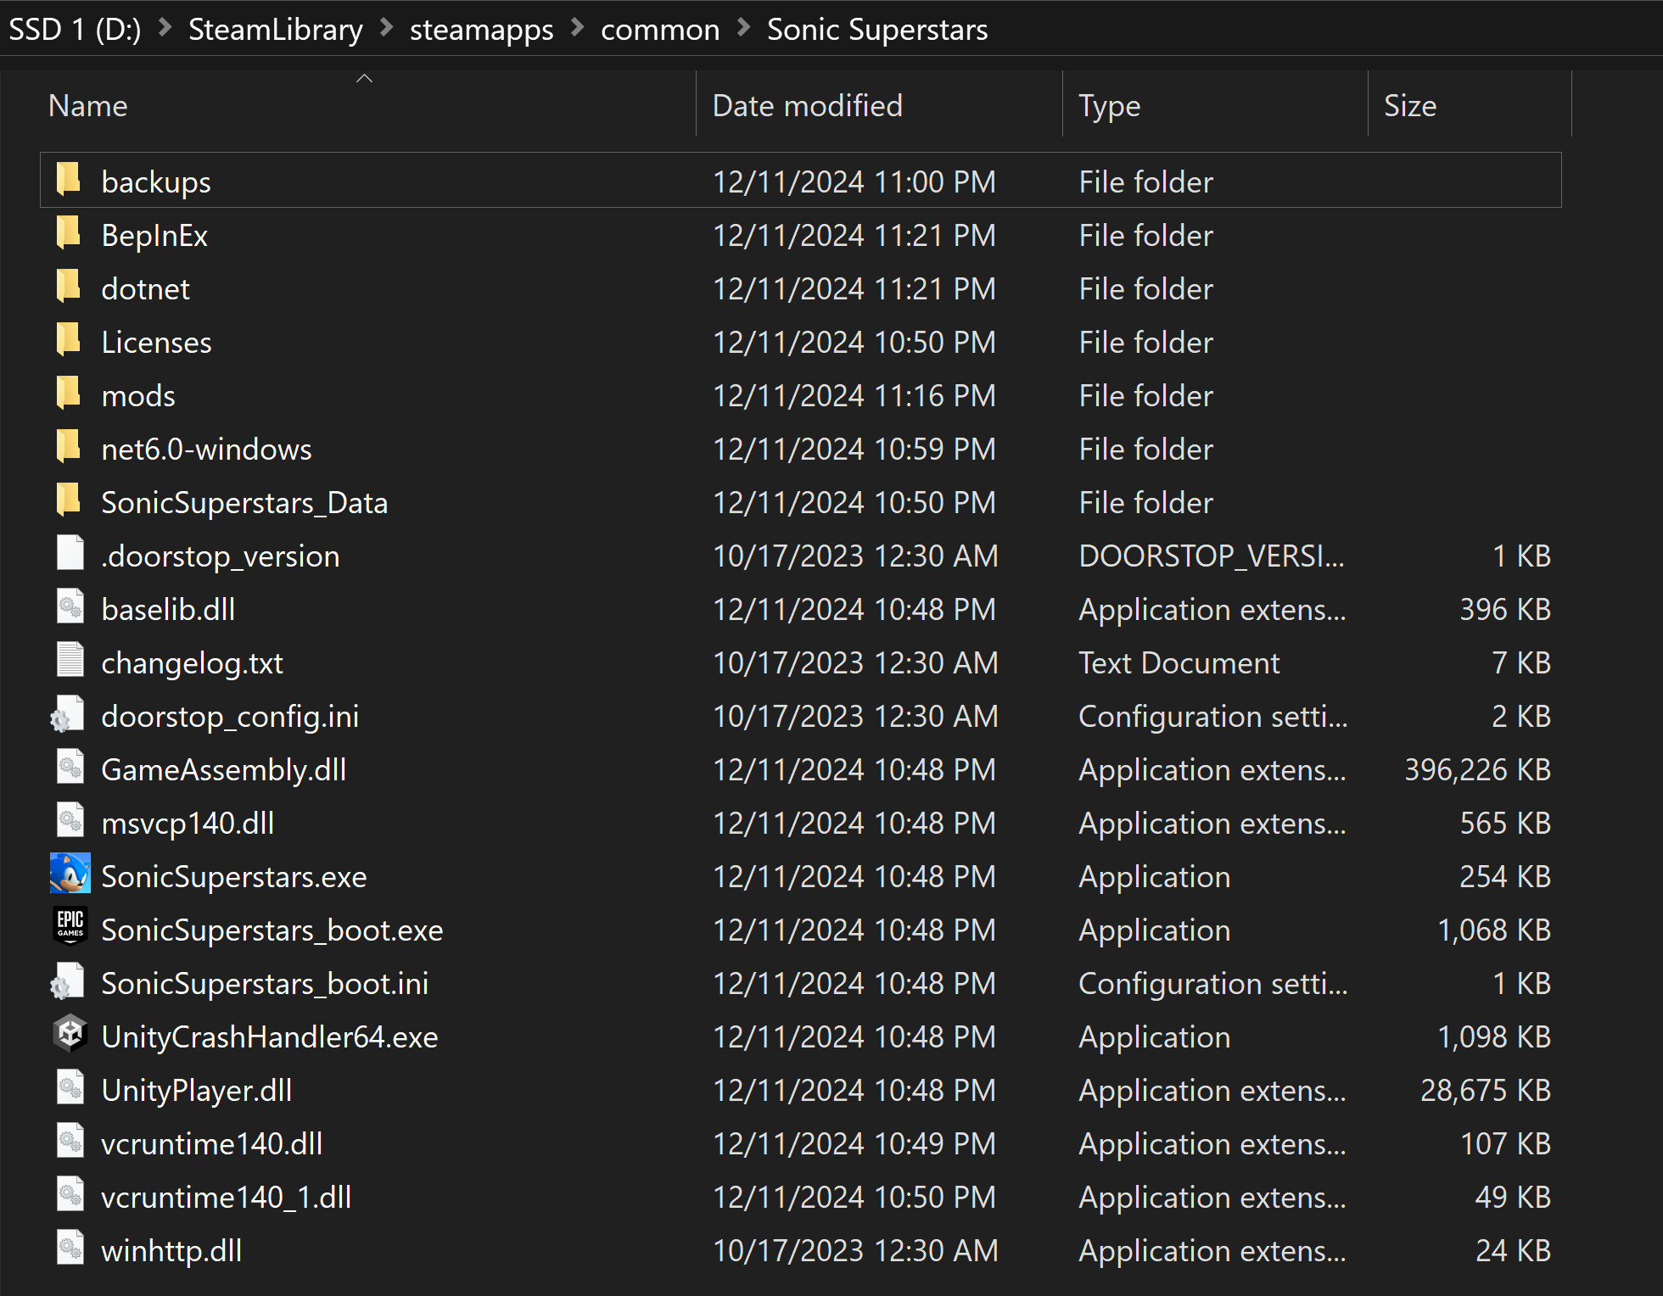Open the SonicSuperstars_Data folder icon
The height and width of the screenshot is (1296, 1663).
[x=69, y=501]
